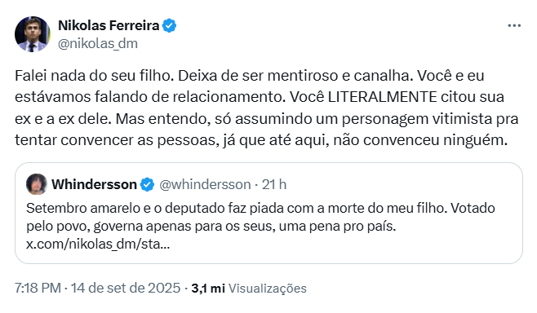Open the @whindersson handle
Image resolution: width=537 pixels, height=313 pixels.
[x=205, y=185]
